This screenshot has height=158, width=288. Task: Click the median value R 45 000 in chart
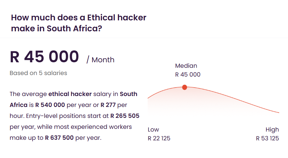coord(188,74)
